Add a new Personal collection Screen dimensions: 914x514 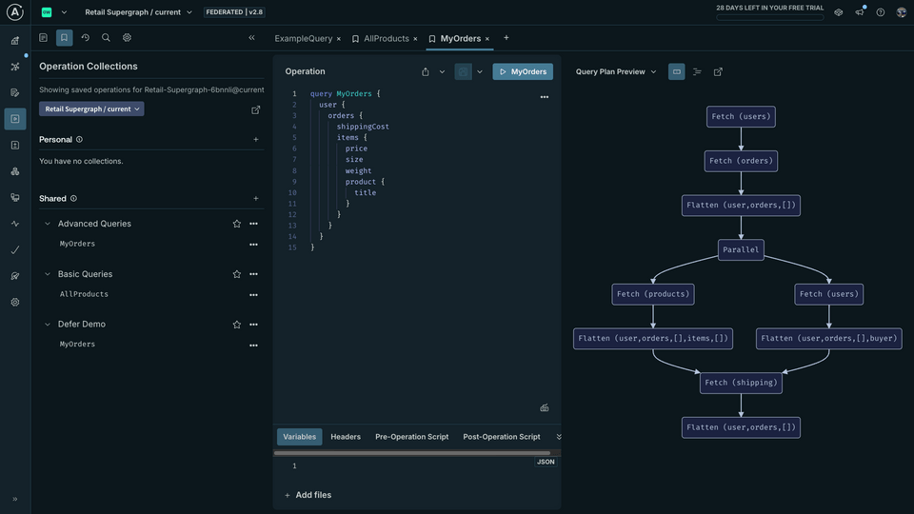256,139
